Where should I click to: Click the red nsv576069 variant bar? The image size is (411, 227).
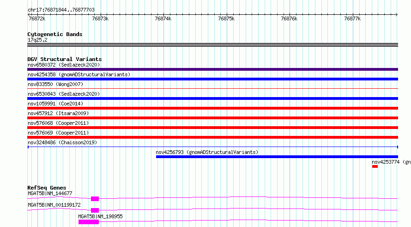212,137
